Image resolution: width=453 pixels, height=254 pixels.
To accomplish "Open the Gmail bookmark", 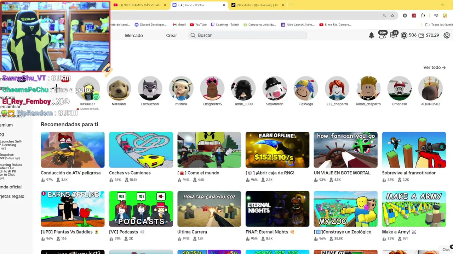I will coord(179,25).
